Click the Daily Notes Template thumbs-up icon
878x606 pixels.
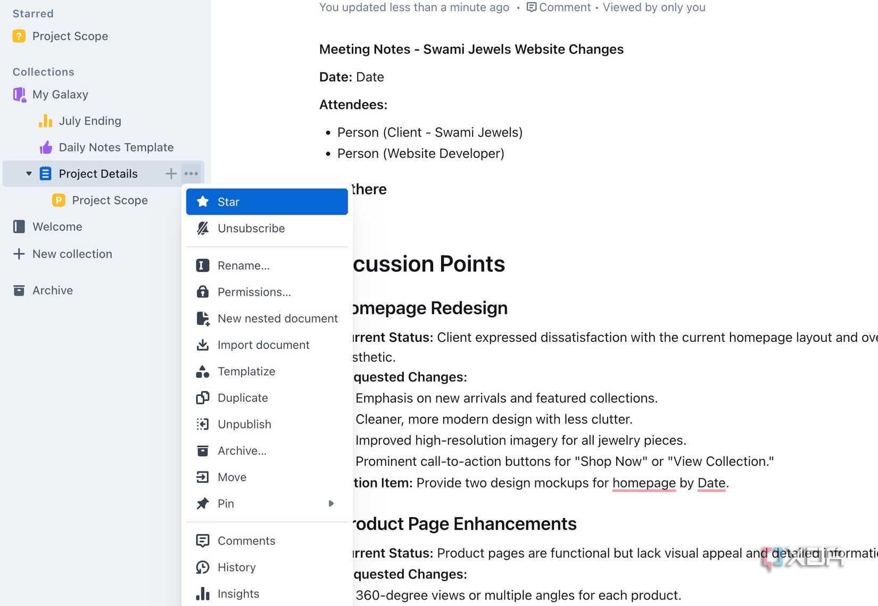pos(45,147)
